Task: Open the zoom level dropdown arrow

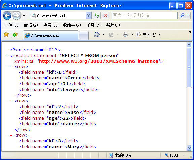Action: [x=184, y=155]
